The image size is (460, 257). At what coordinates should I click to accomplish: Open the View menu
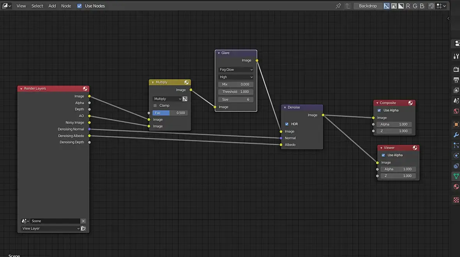point(21,6)
